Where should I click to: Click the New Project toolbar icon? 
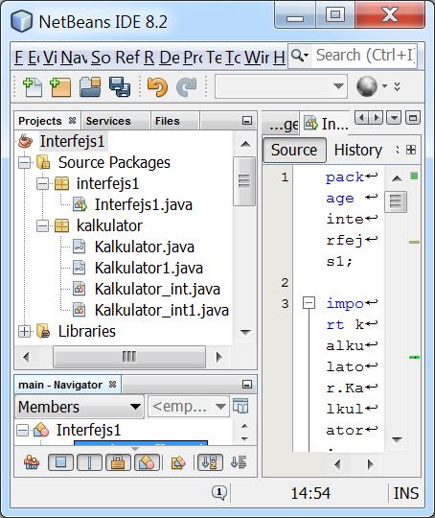60,87
